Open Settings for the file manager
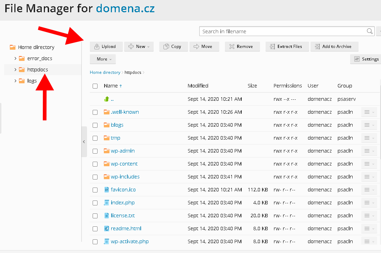The height and width of the screenshot is (253, 381). [366, 59]
